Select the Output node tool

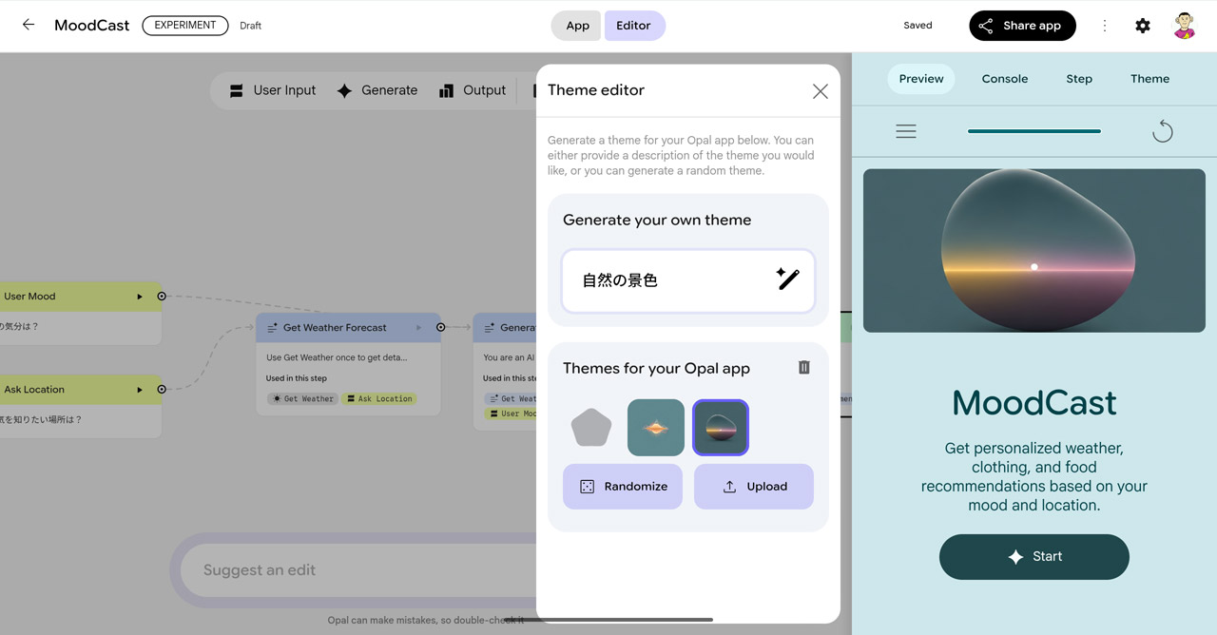pyautogui.click(x=473, y=89)
